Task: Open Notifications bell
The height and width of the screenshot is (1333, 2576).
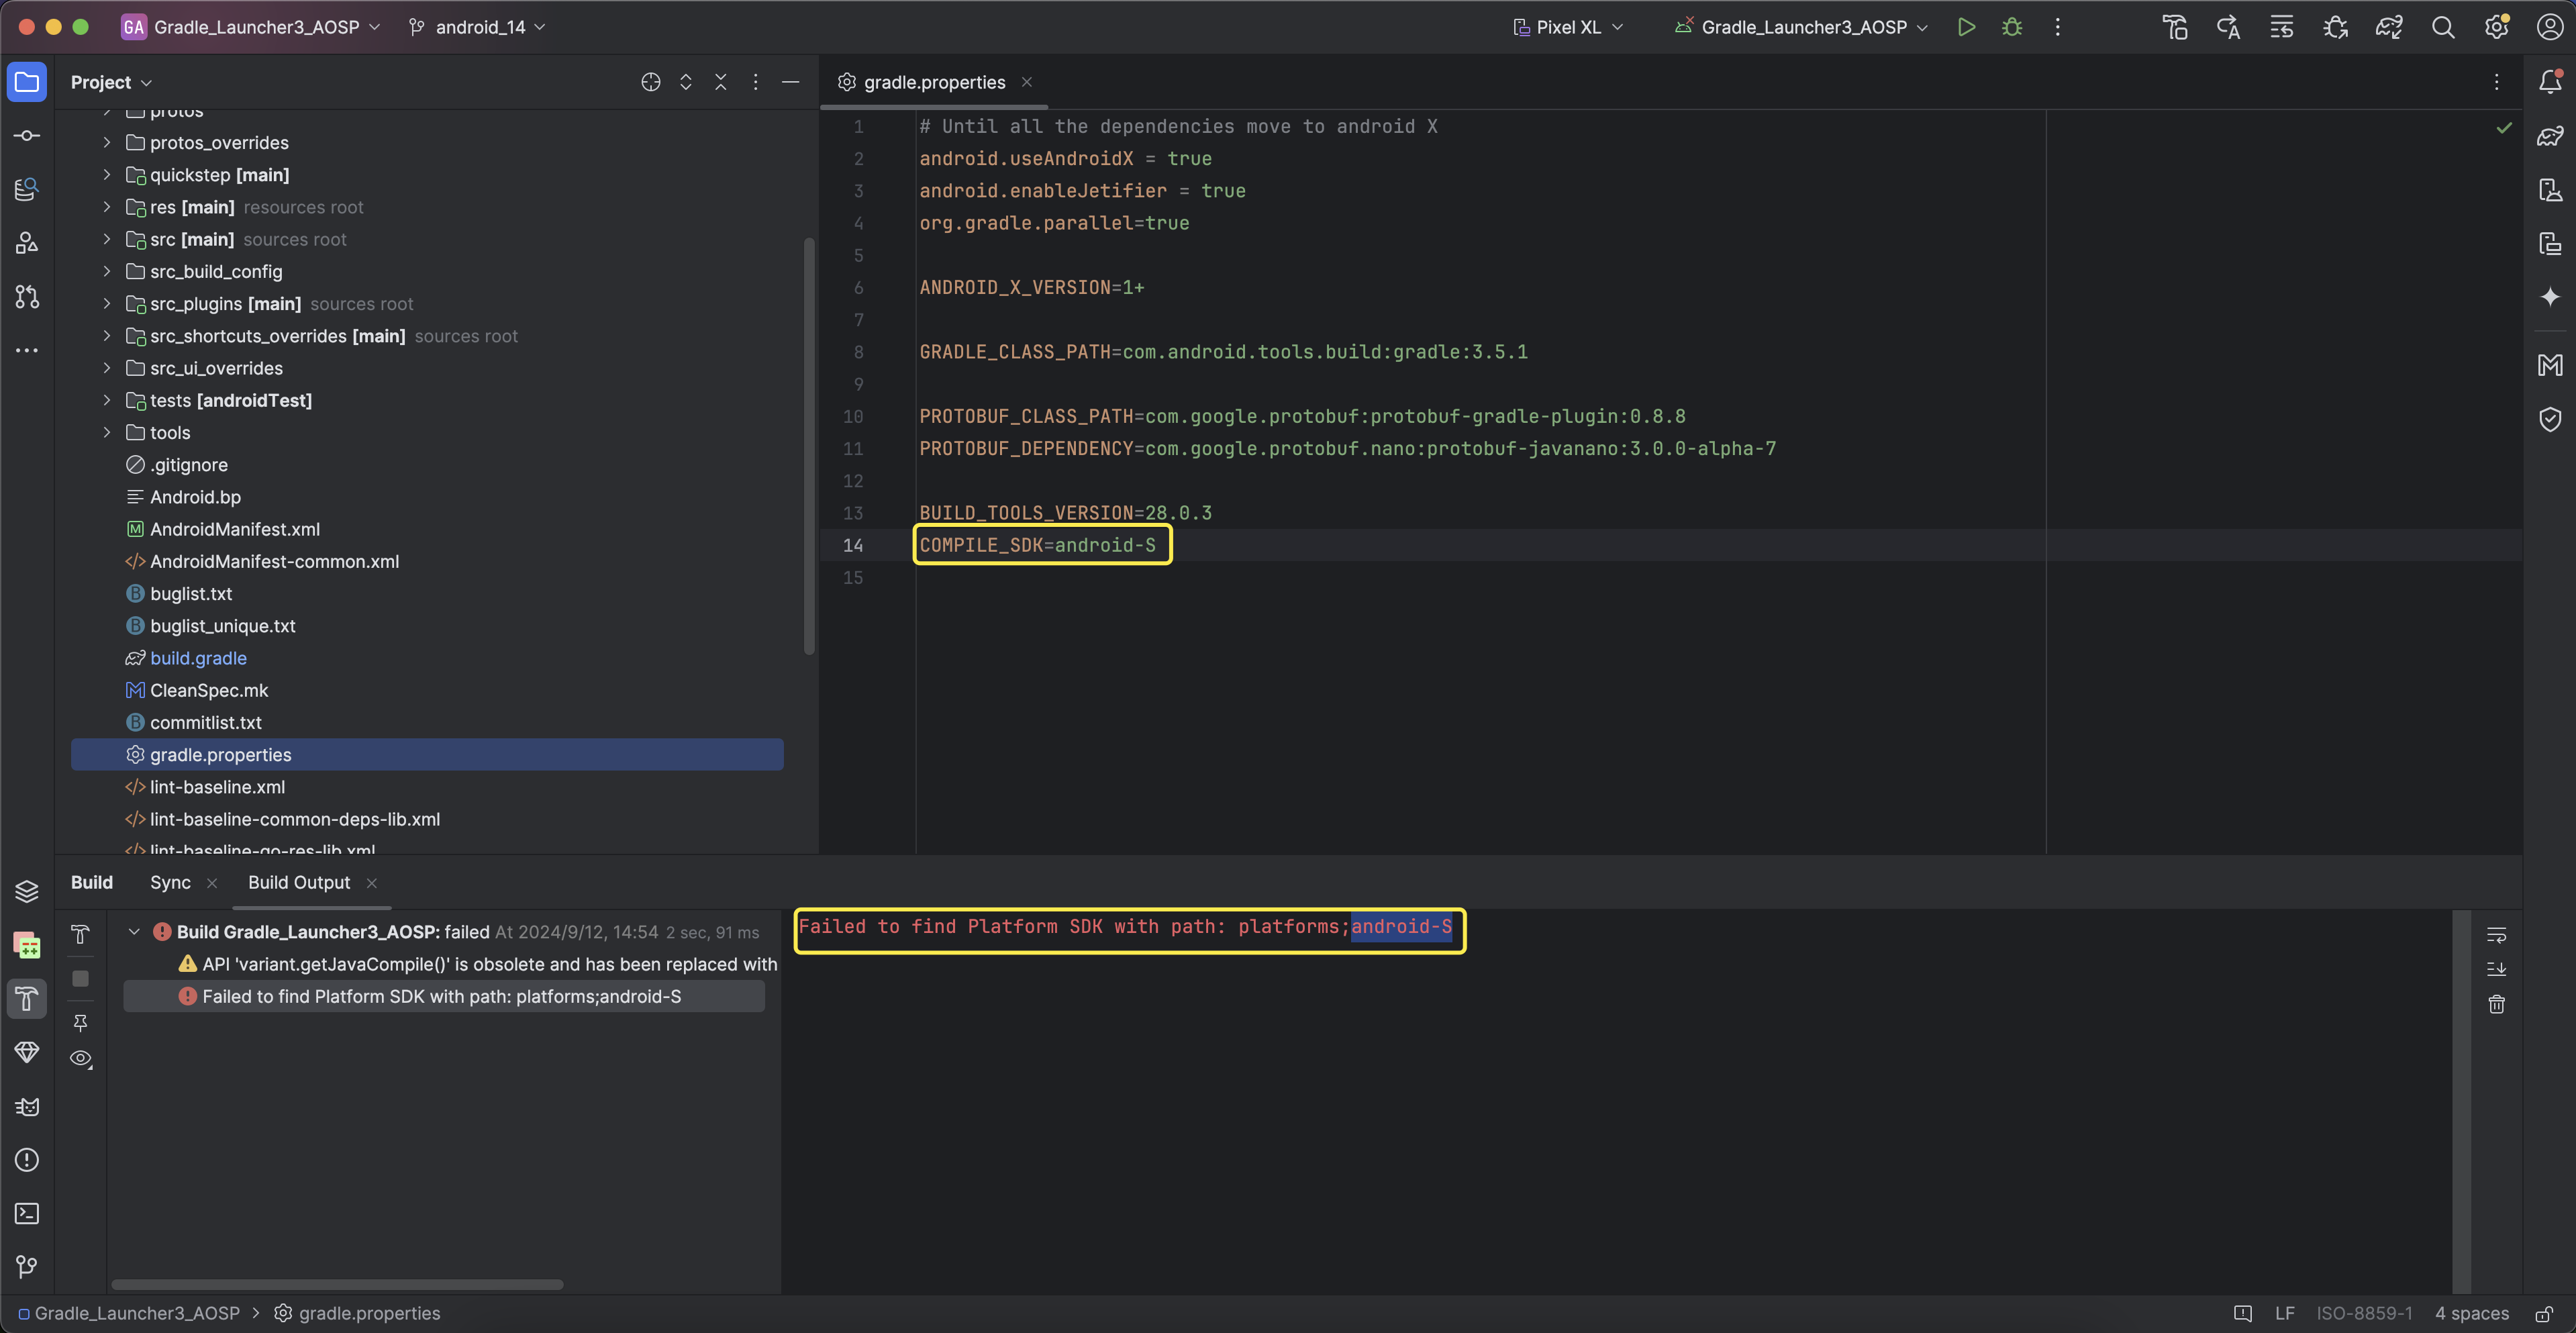Action: [x=2550, y=82]
